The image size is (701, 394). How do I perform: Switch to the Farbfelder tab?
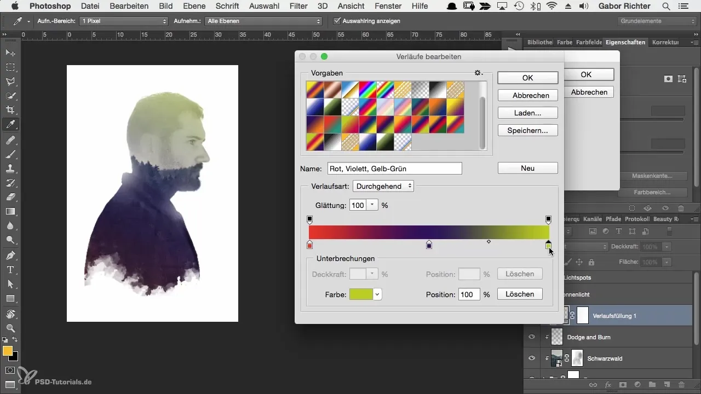tap(589, 42)
